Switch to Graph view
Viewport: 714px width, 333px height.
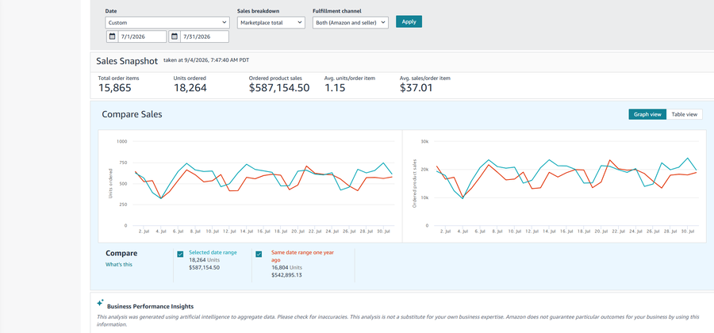[647, 115]
